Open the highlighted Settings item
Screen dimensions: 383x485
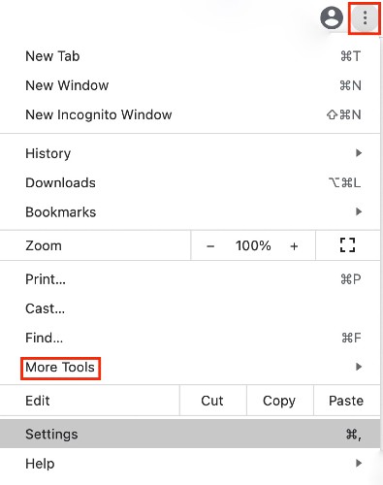click(190, 434)
